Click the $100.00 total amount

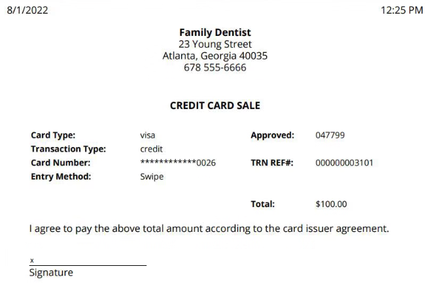[331, 204]
